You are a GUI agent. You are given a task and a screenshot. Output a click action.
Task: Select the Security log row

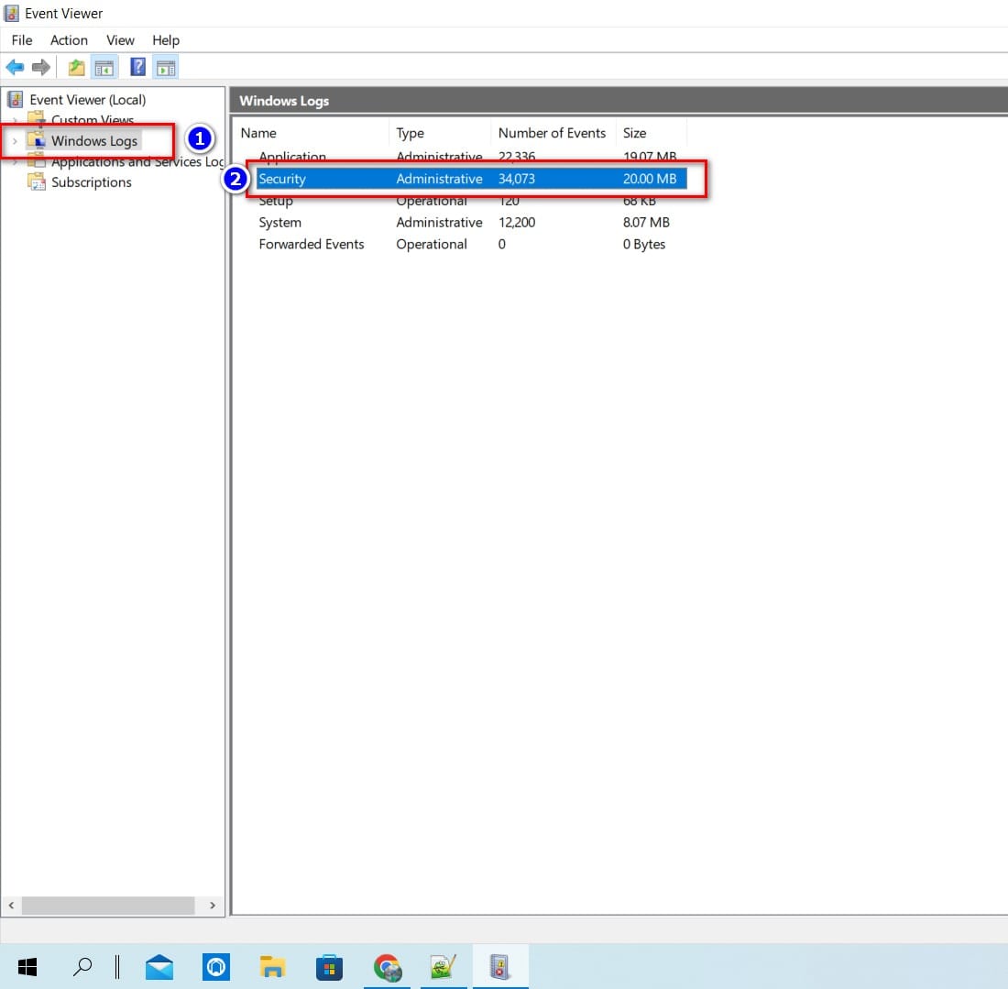point(472,179)
